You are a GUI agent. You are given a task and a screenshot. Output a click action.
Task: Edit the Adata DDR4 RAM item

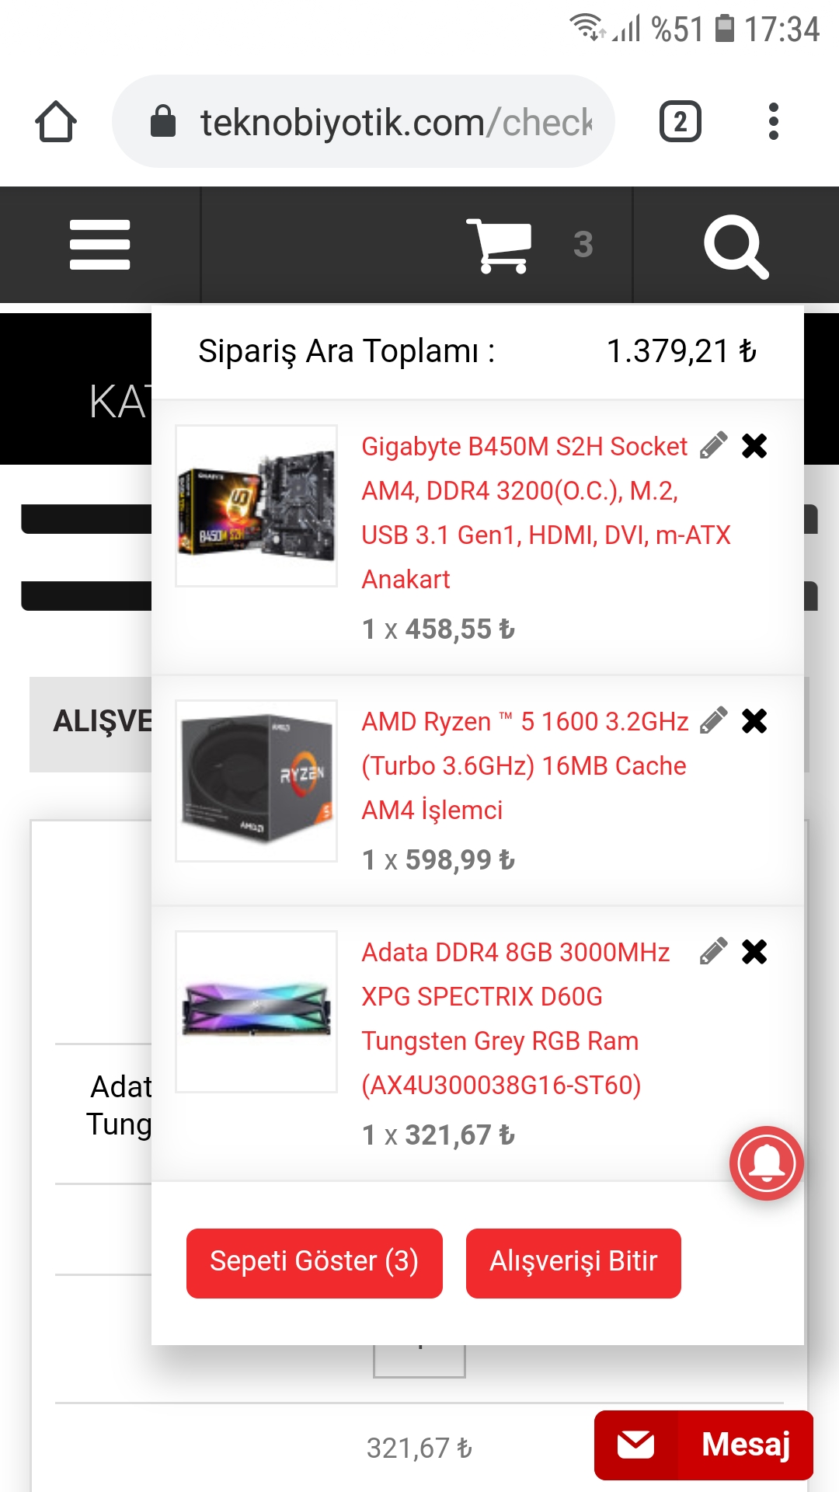pyautogui.click(x=713, y=951)
